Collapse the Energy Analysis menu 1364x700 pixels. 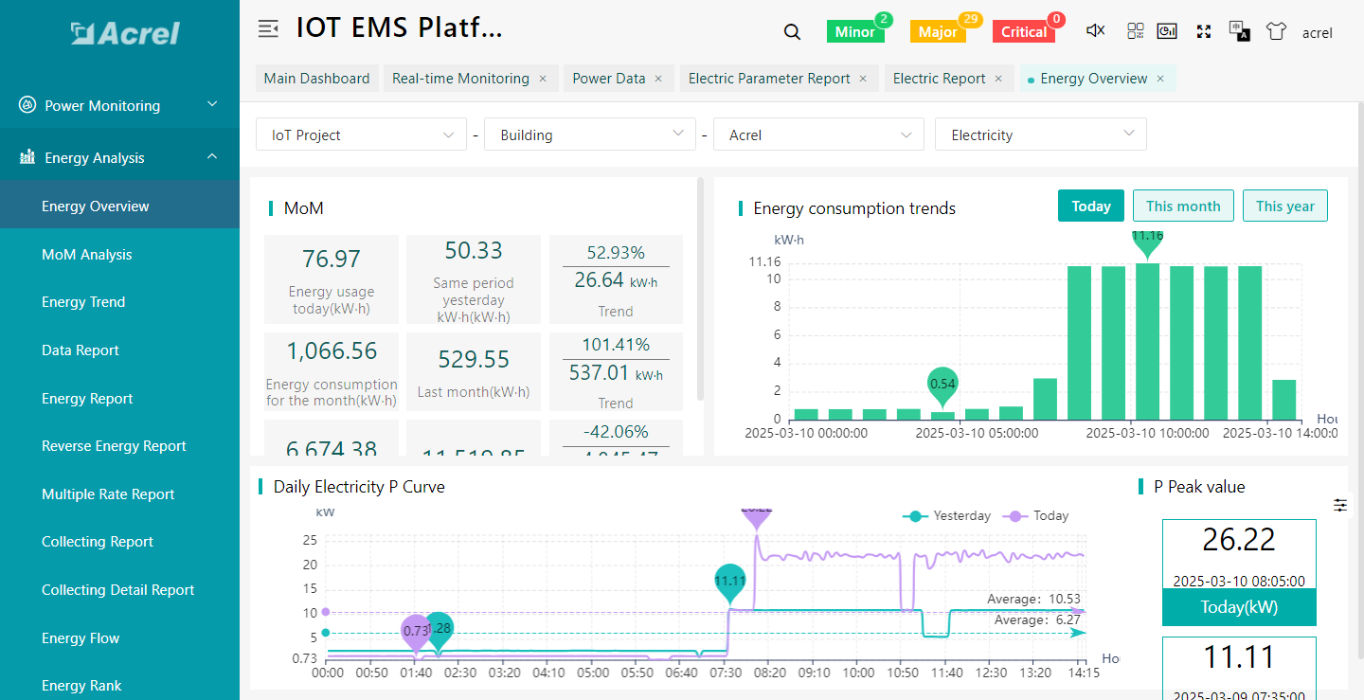point(119,157)
